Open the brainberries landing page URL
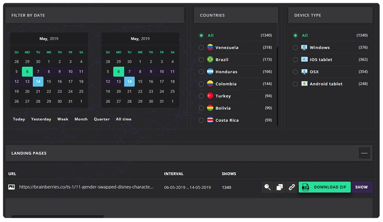383x222 pixels. 86,187
